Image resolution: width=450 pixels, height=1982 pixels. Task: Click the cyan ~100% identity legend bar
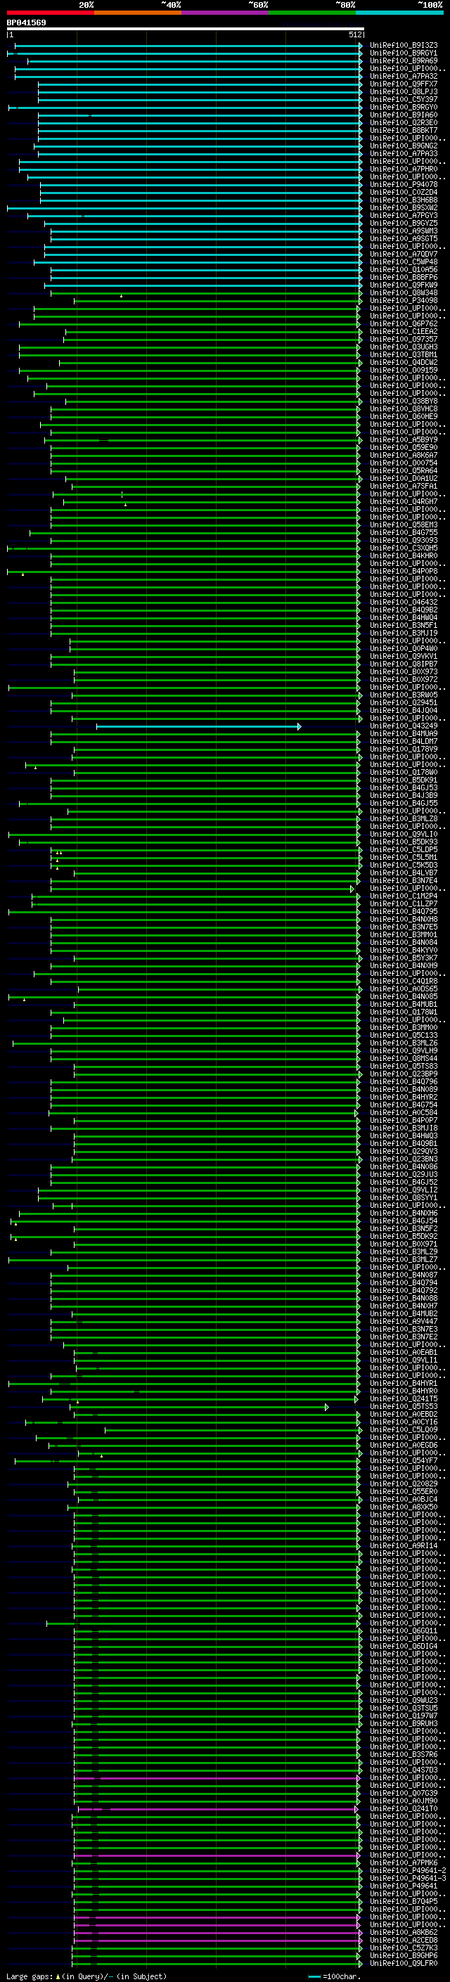coord(399,13)
